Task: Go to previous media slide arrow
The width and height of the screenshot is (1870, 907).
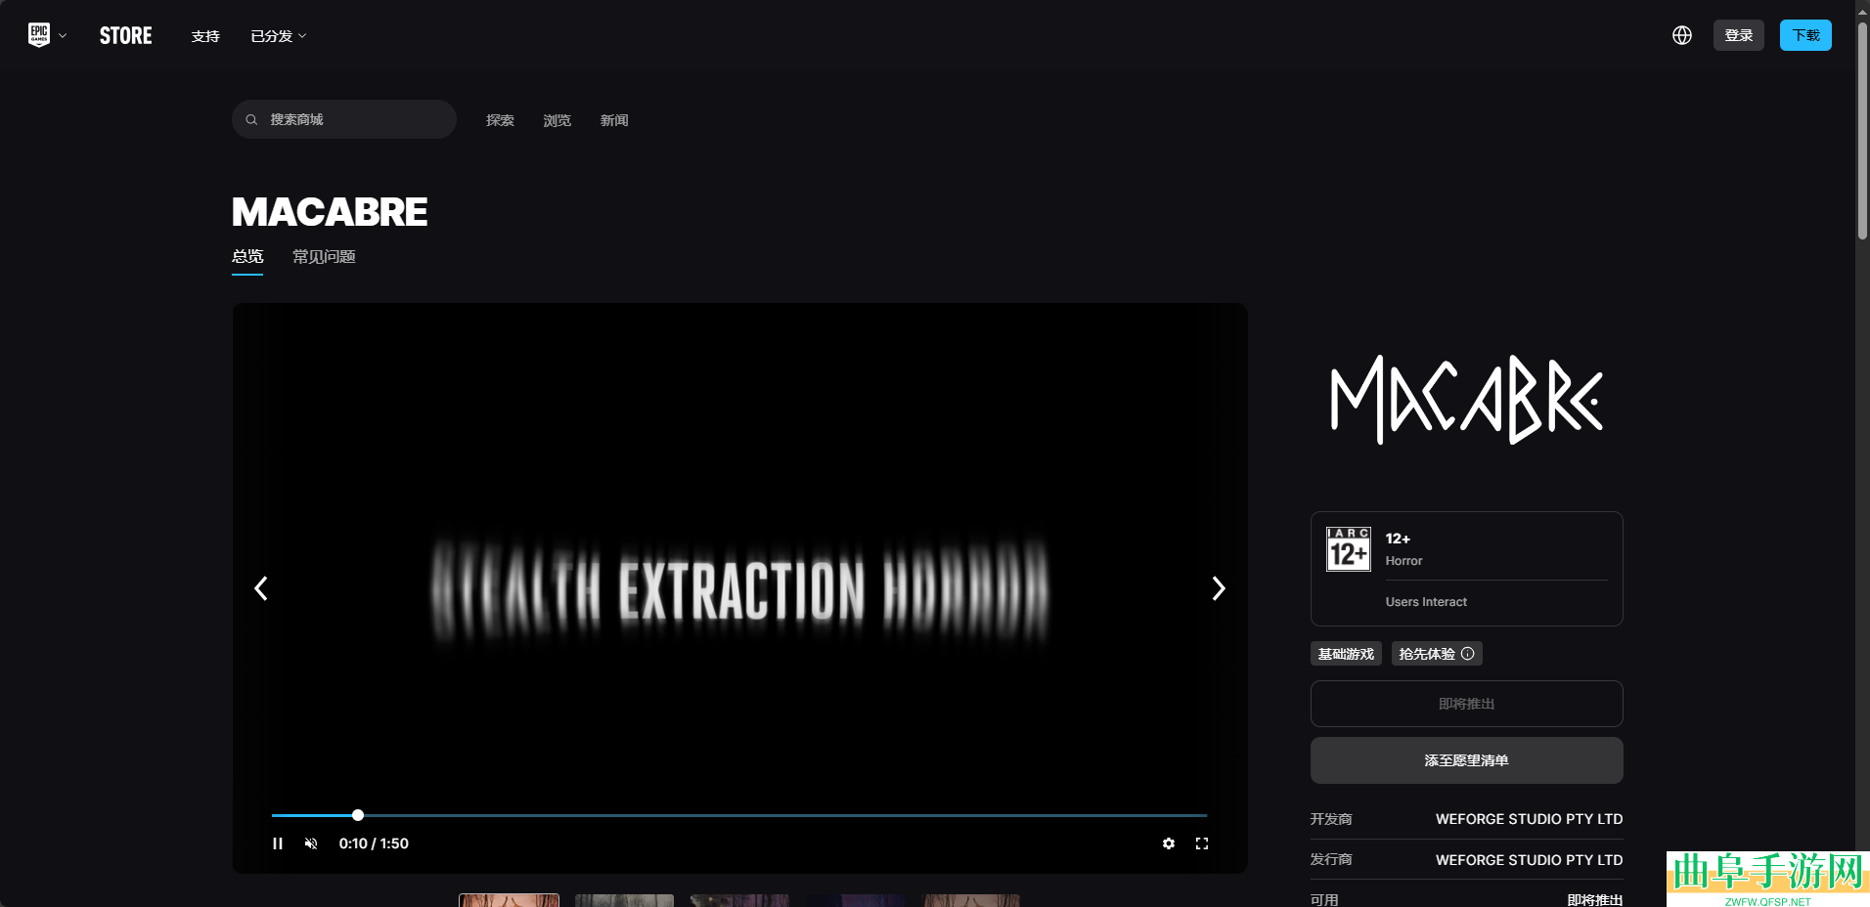Action: pyautogui.click(x=261, y=588)
